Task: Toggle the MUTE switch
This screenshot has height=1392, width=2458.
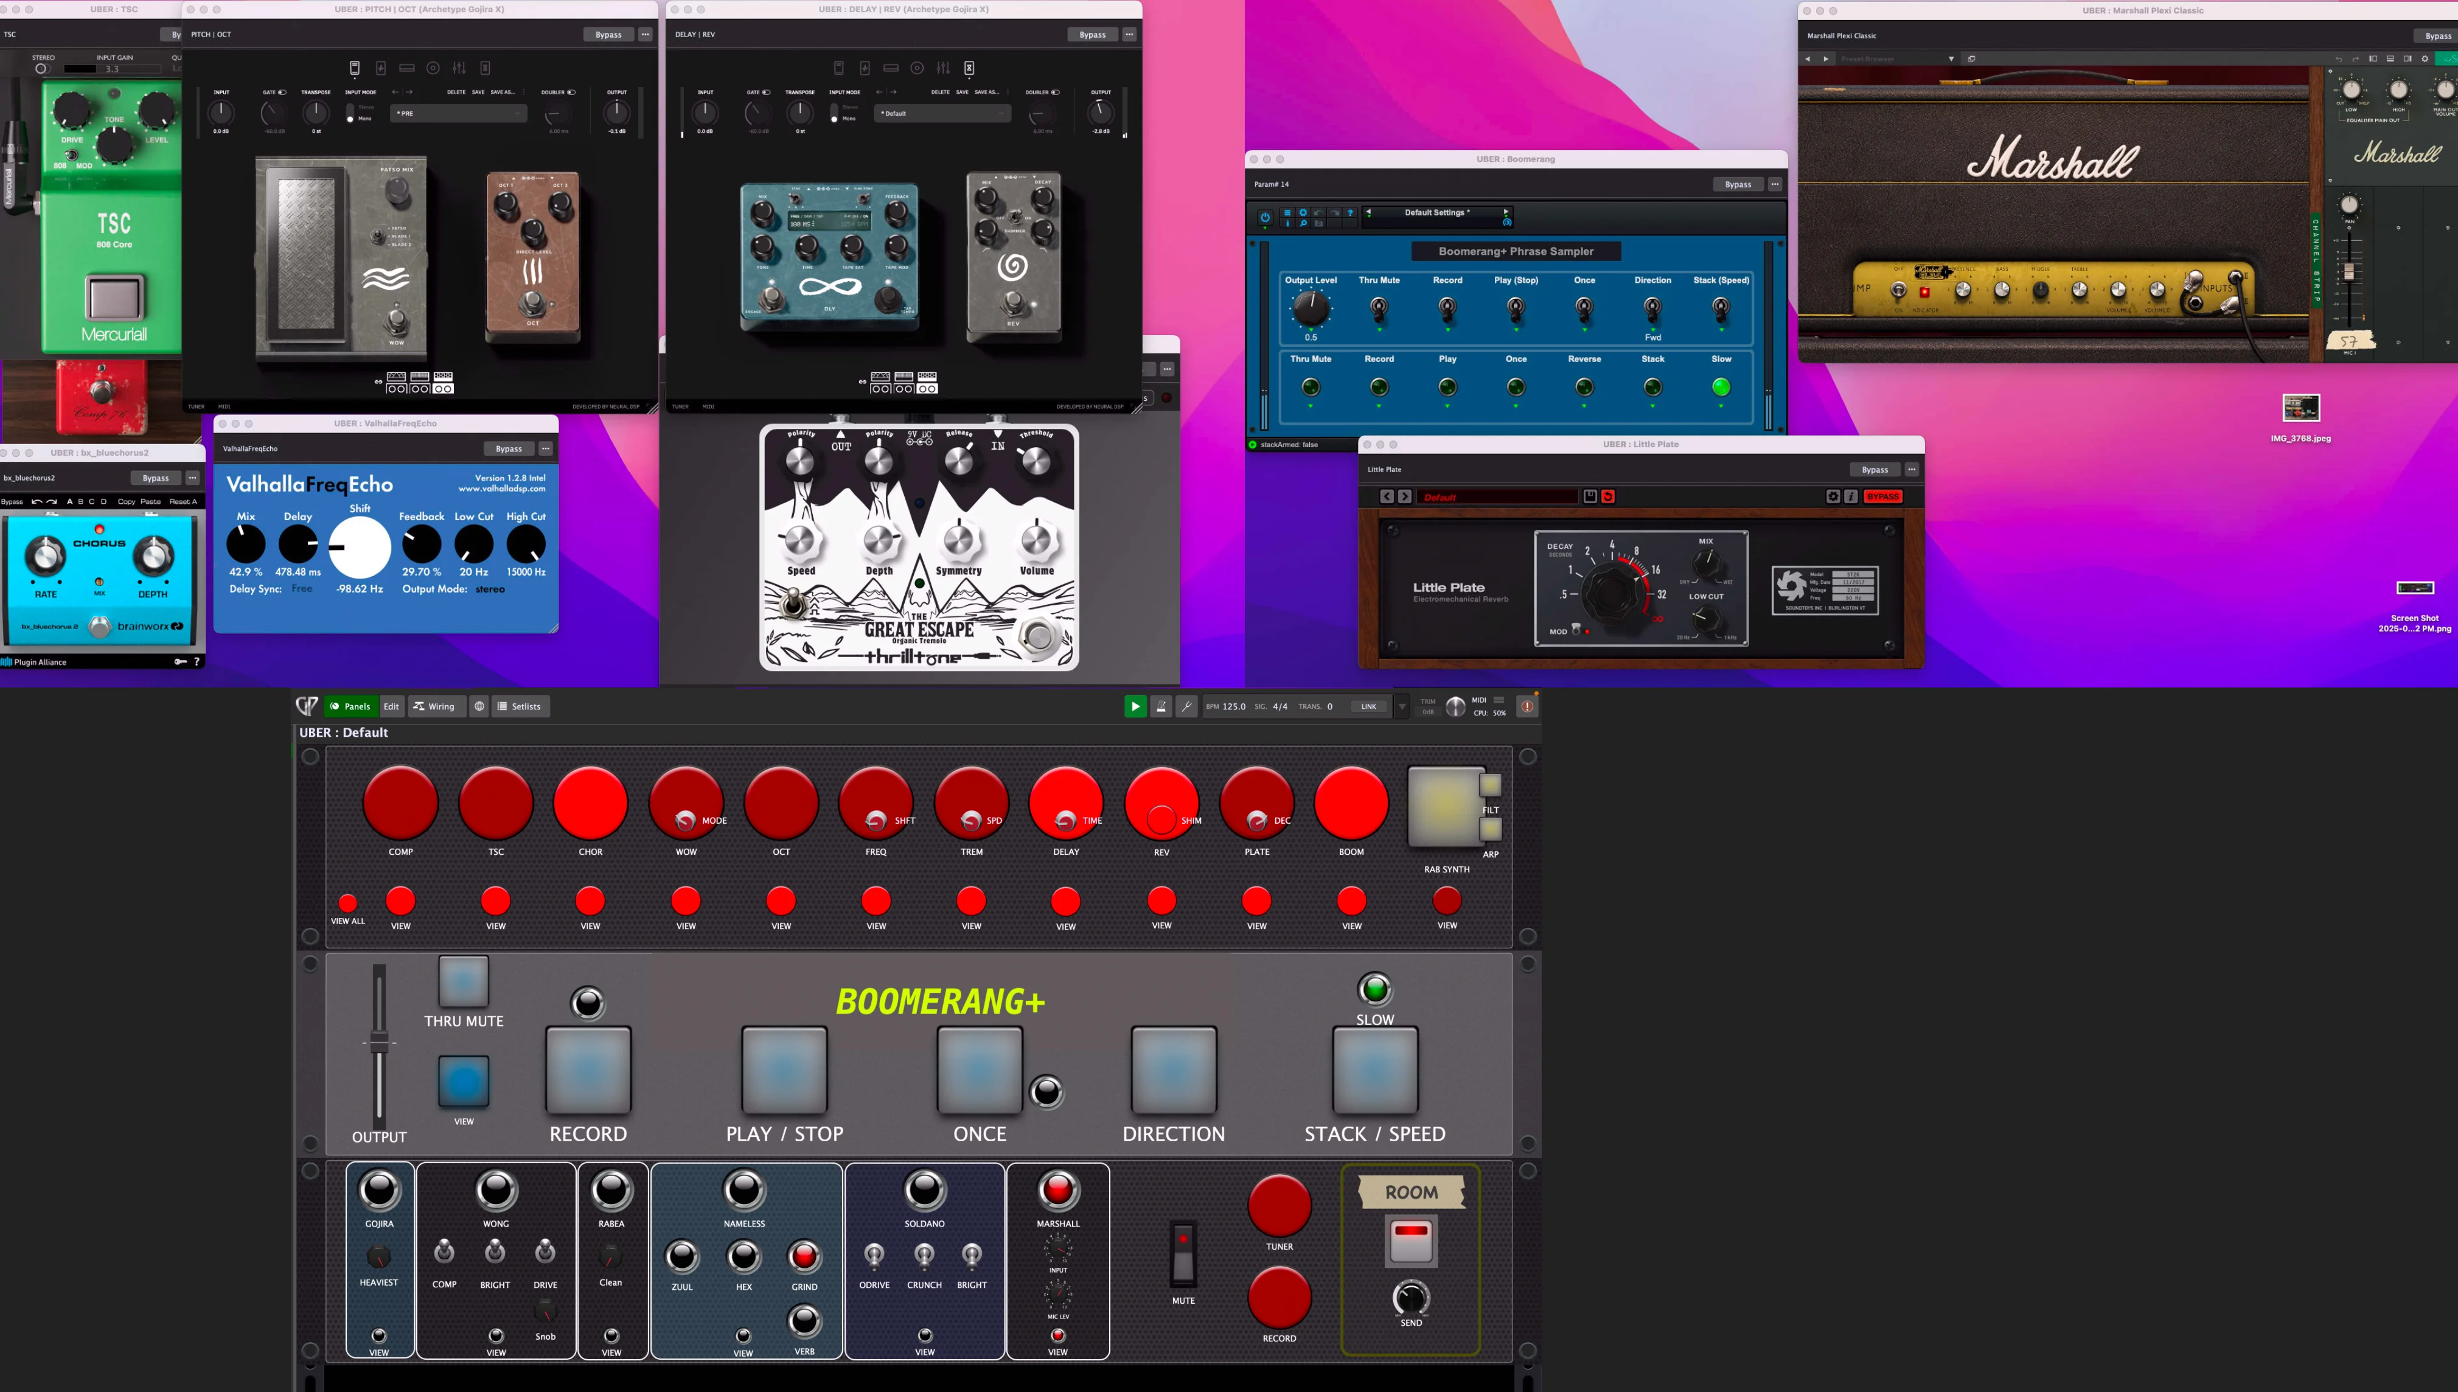Action: coord(1183,1253)
